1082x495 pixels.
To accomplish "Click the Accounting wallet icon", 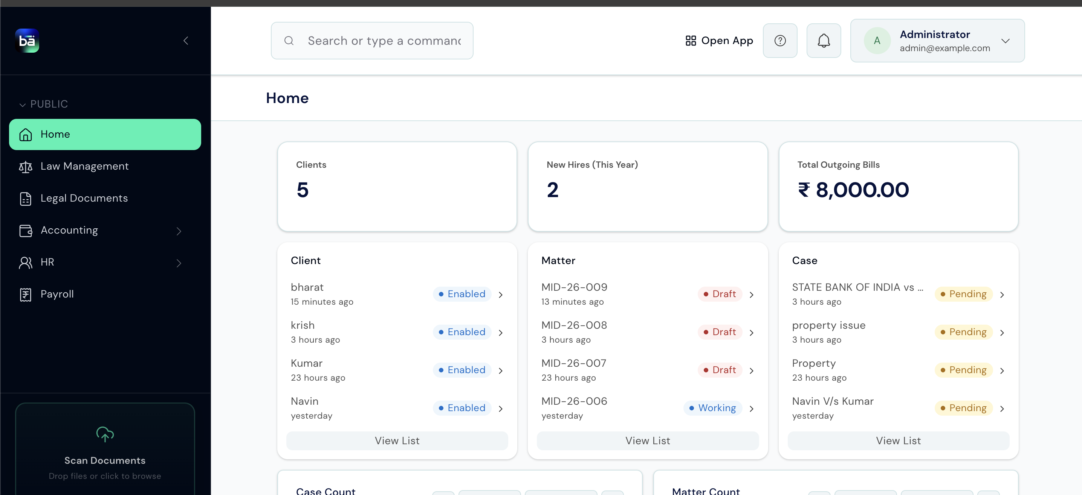I will click(26, 231).
